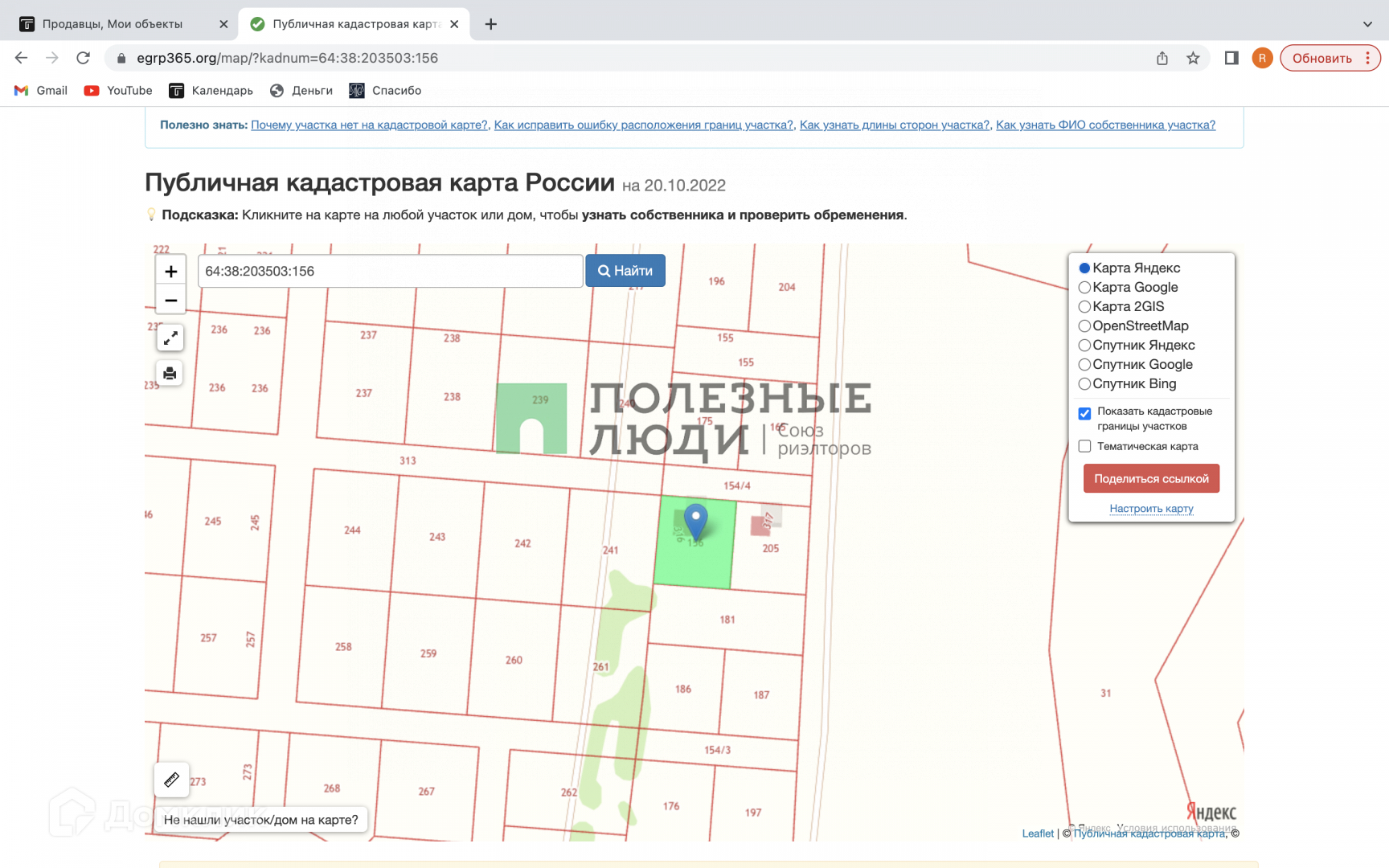
Task: Switch to Продавцы, Мои объекты tab
Action: click(x=113, y=24)
